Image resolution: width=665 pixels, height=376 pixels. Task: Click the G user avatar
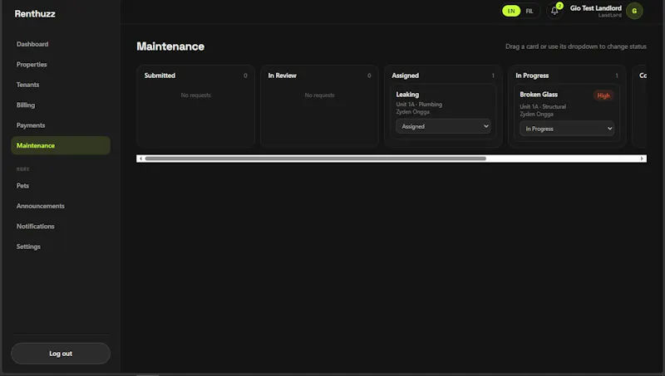tap(634, 11)
